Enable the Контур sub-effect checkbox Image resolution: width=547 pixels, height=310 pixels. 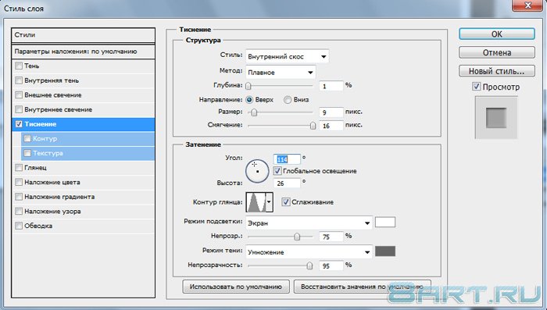(x=27, y=138)
